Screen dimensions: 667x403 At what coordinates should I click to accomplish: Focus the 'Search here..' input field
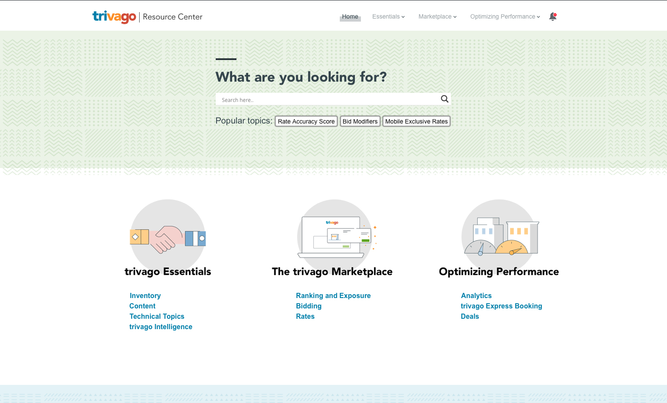328,99
